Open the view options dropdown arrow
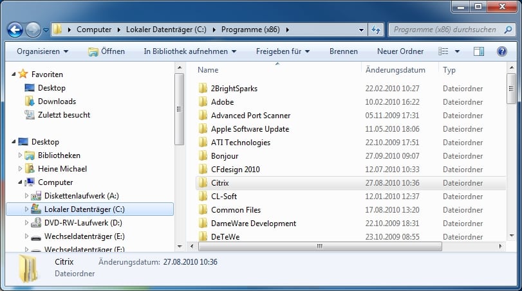Screen dimensions: 522x291 tap(457, 51)
